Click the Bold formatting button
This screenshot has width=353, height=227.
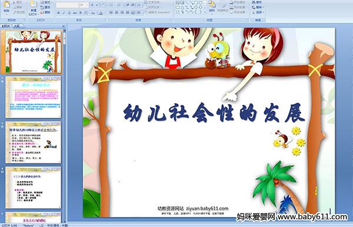[x=59, y=13]
